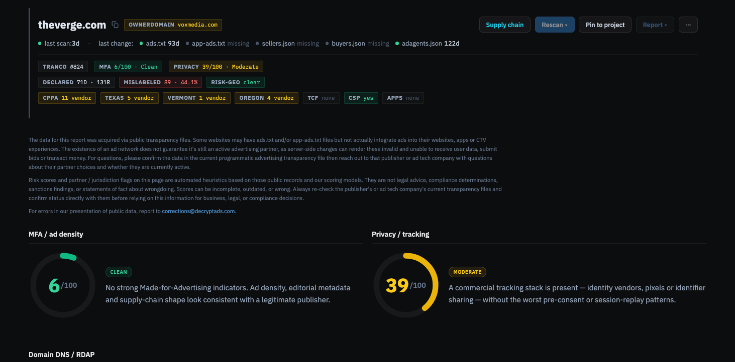Click the TRANCO #824 badge
The width and height of the screenshot is (735, 362).
(x=63, y=67)
